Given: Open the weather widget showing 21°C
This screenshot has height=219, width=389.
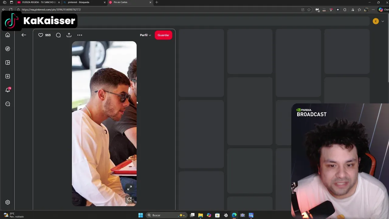Looking at the screenshot, I should coord(14,215).
